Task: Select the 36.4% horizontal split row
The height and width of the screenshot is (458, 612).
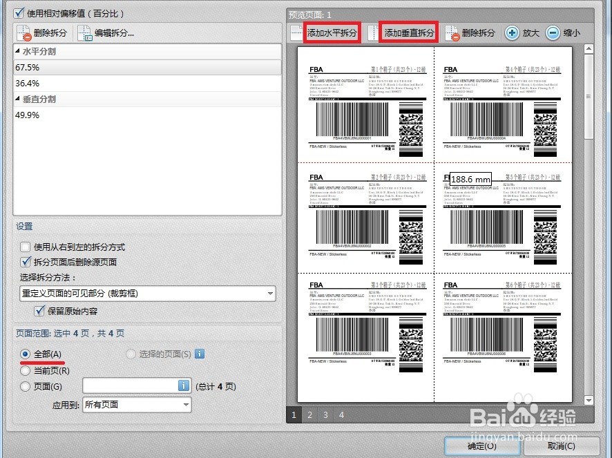Action: coord(148,83)
